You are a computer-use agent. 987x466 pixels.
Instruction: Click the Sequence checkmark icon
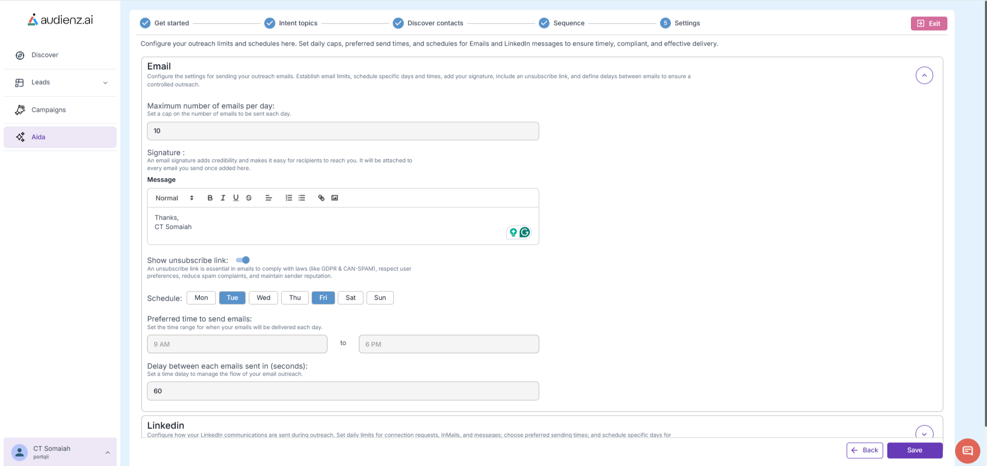pos(544,23)
